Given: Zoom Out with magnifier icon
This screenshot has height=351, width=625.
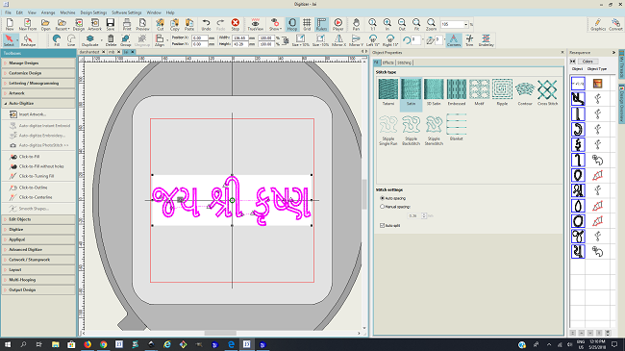Looking at the screenshot, I should pyautogui.click(x=402, y=24).
